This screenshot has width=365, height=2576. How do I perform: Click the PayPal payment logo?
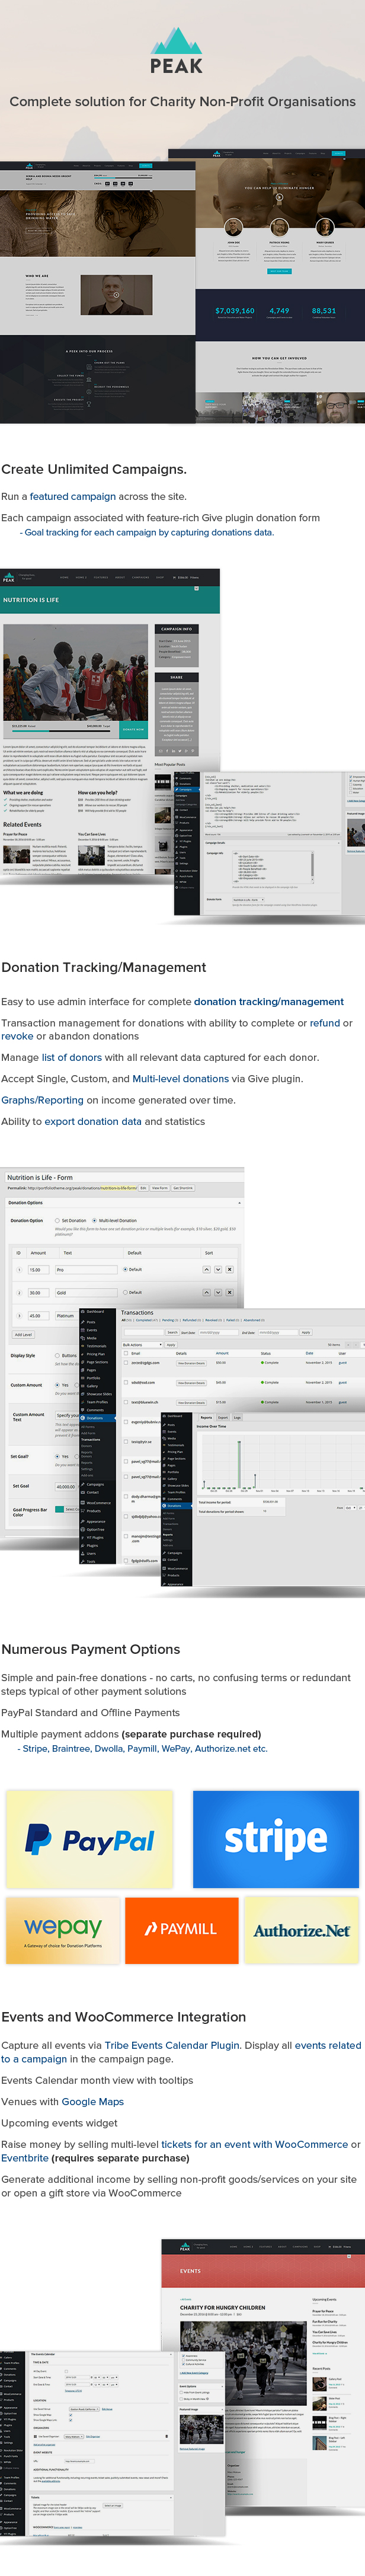coord(89,1840)
